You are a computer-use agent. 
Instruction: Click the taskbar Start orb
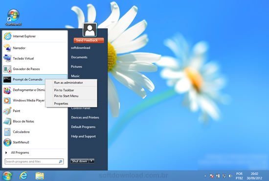tap(7, 176)
